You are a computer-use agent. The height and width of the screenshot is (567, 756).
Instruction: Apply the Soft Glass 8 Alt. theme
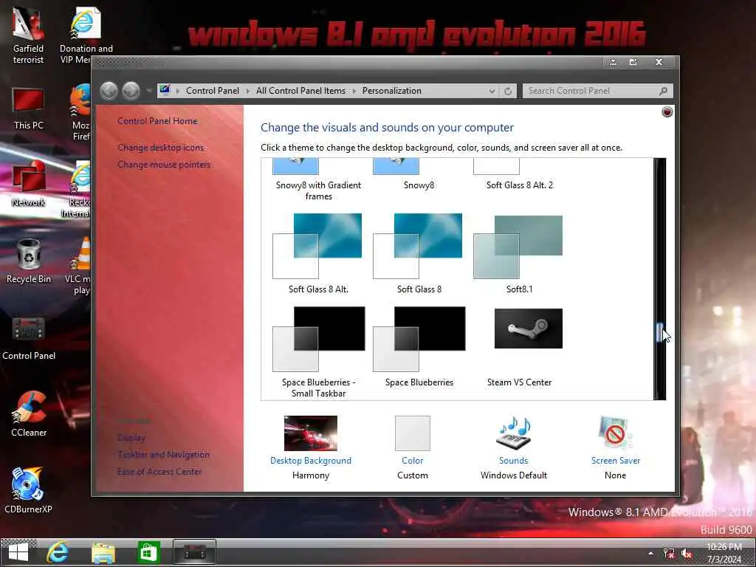pos(318,254)
